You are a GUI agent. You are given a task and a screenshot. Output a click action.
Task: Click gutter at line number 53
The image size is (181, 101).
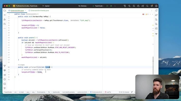(9, 72)
